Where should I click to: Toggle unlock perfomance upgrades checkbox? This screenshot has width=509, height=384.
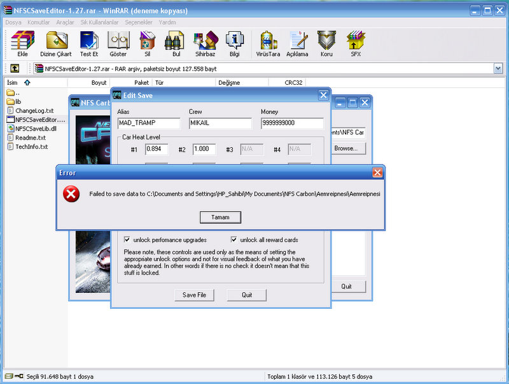pos(127,239)
